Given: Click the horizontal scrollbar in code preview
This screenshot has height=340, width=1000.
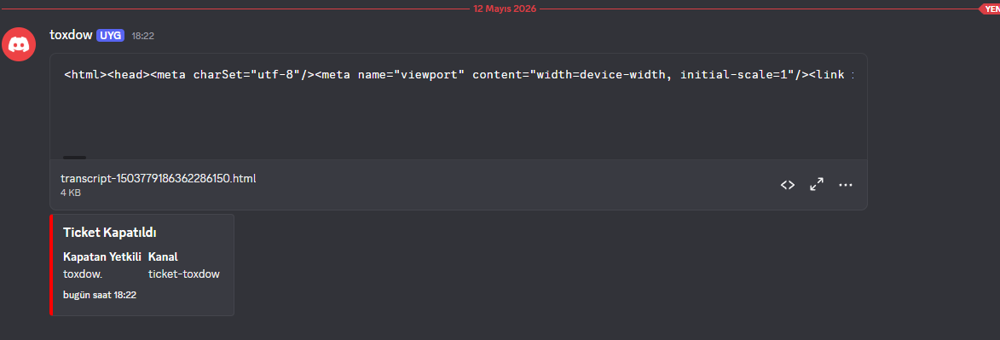Looking at the screenshot, I should coord(75,157).
